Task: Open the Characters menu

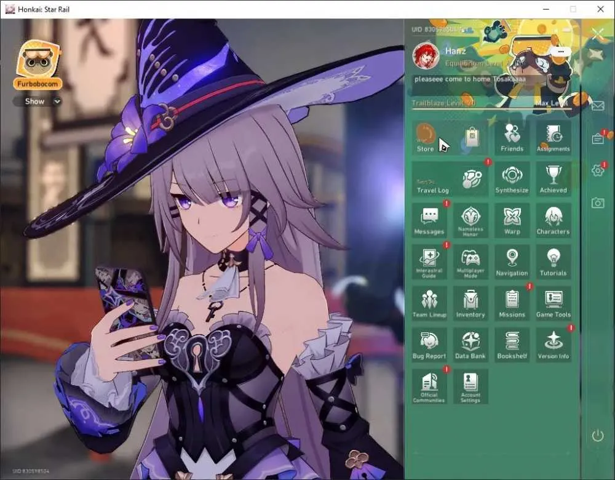Action: point(553,220)
